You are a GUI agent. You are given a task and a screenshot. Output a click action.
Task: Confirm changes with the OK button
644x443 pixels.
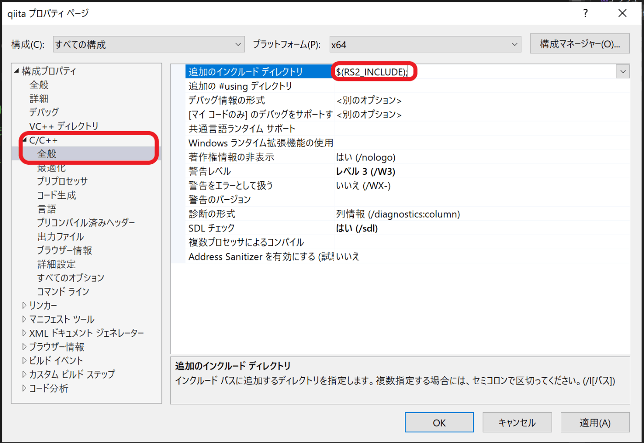(438, 422)
